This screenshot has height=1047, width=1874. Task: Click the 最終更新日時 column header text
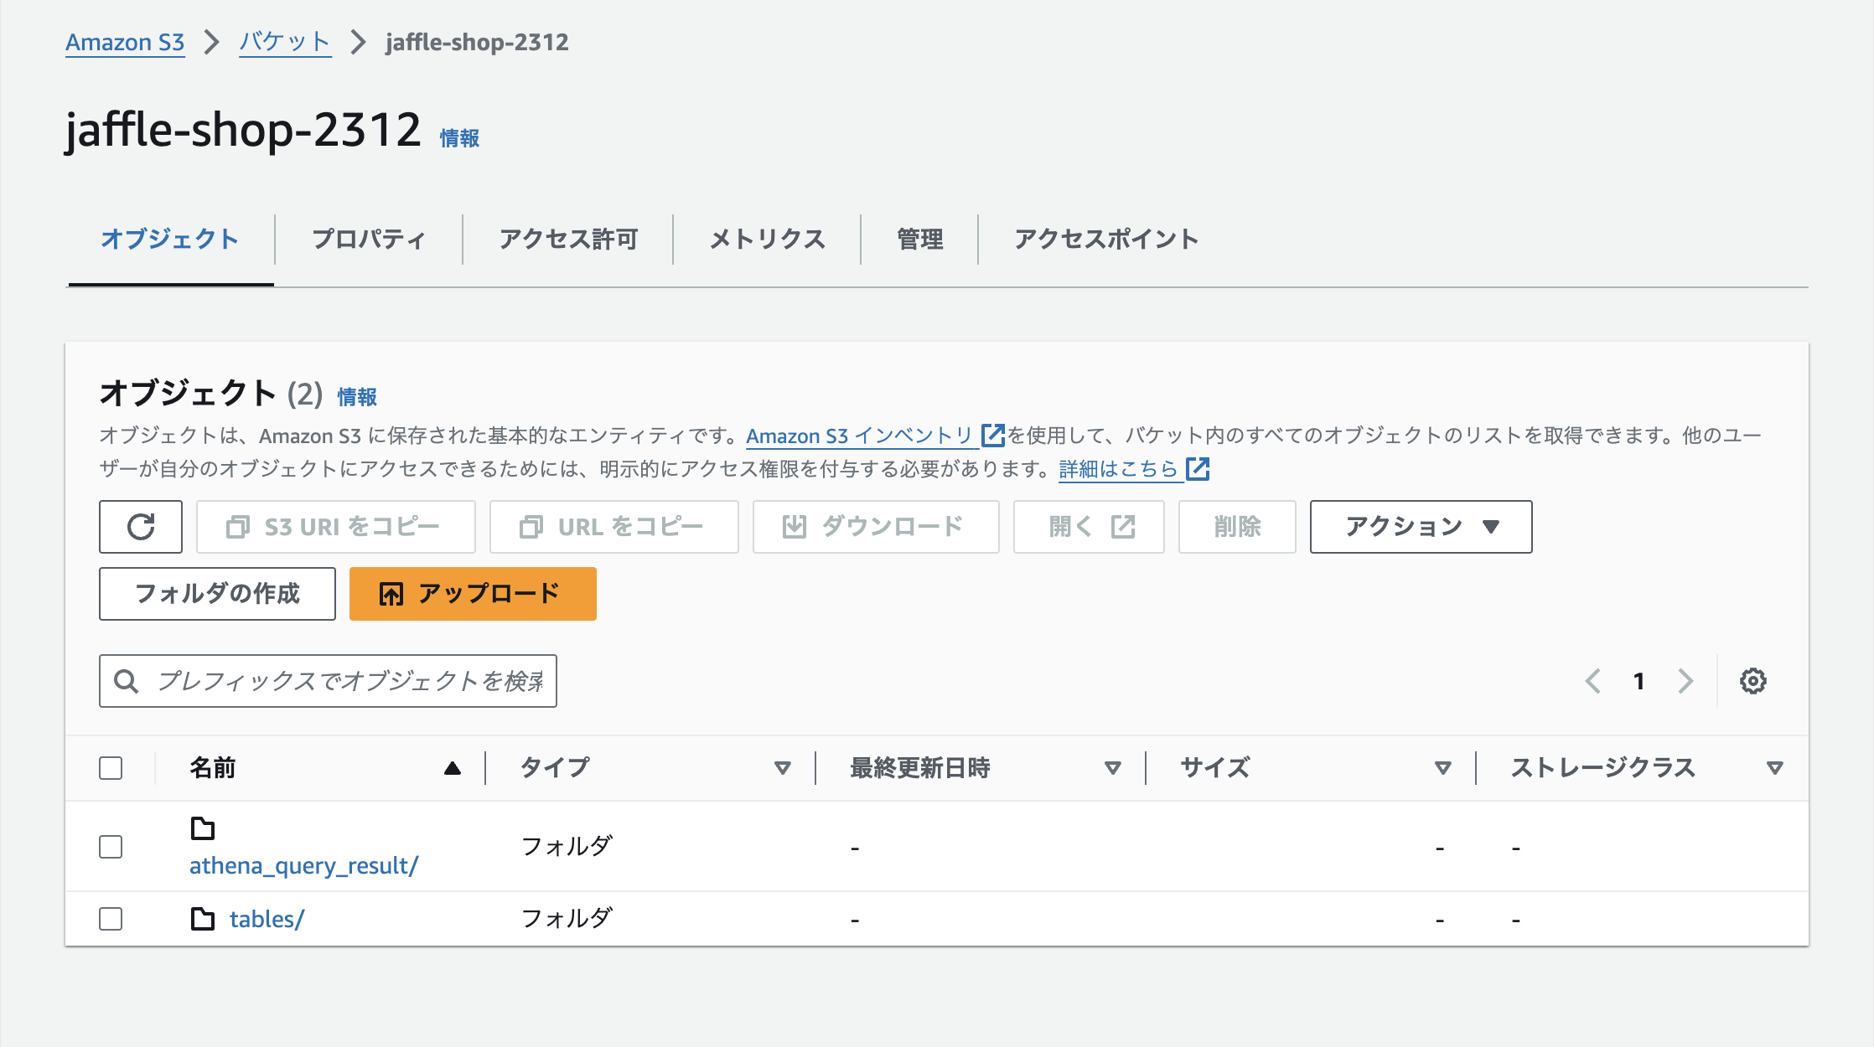(x=920, y=768)
